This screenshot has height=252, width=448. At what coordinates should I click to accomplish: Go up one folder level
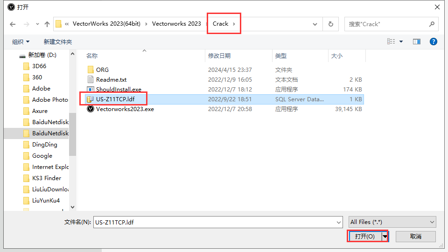(47, 24)
